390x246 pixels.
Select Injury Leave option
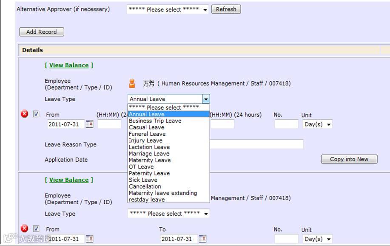pos(168,140)
